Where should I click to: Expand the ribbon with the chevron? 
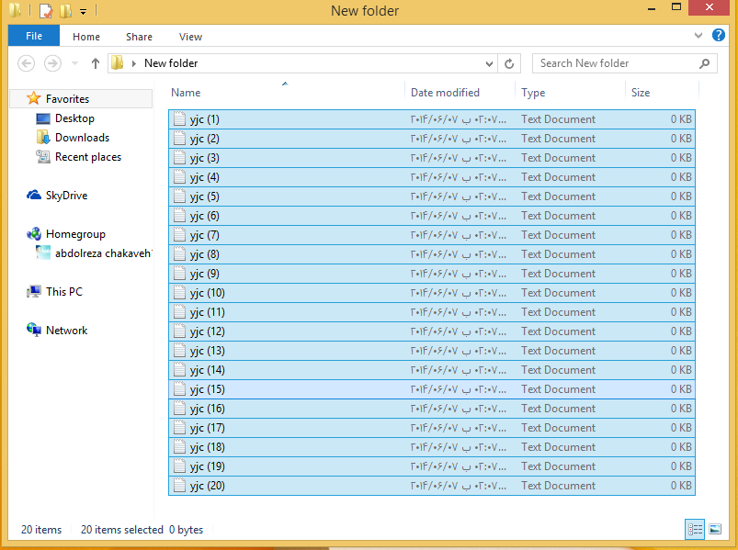(x=698, y=35)
